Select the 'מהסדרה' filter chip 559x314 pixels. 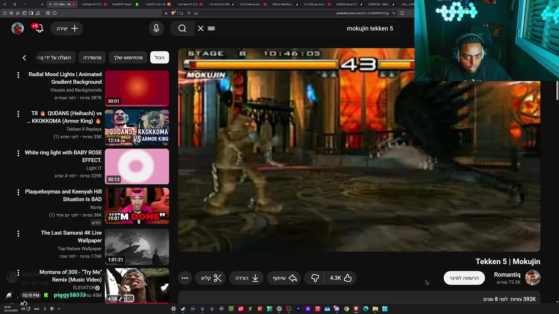click(x=92, y=58)
